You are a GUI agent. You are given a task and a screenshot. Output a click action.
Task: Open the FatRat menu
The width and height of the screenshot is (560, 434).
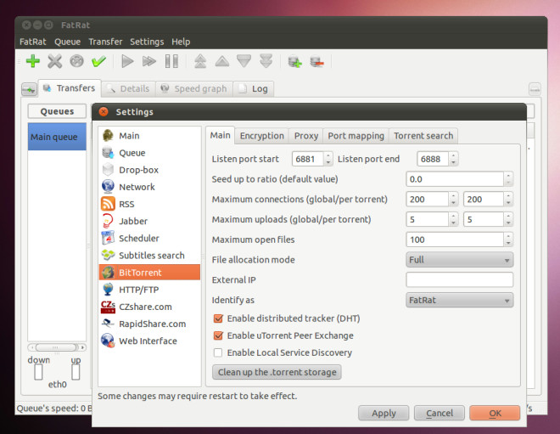click(x=33, y=42)
